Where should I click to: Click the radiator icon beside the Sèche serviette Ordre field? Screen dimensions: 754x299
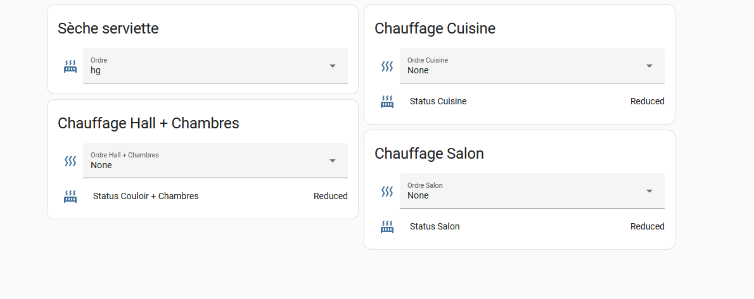(x=70, y=66)
